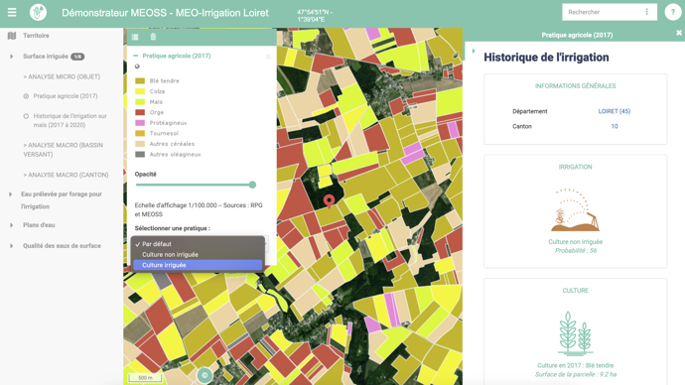
Task: Click the wheat culture illustration
Action: (x=576, y=334)
